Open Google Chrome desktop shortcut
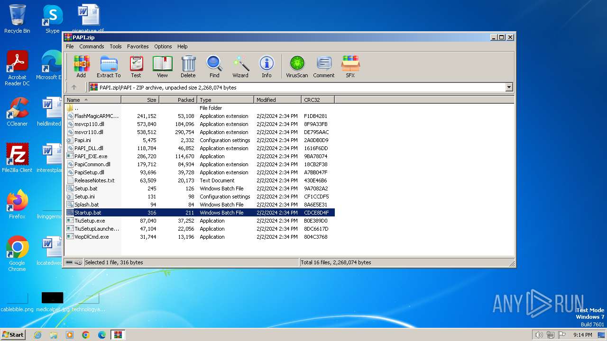 tap(17, 254)
